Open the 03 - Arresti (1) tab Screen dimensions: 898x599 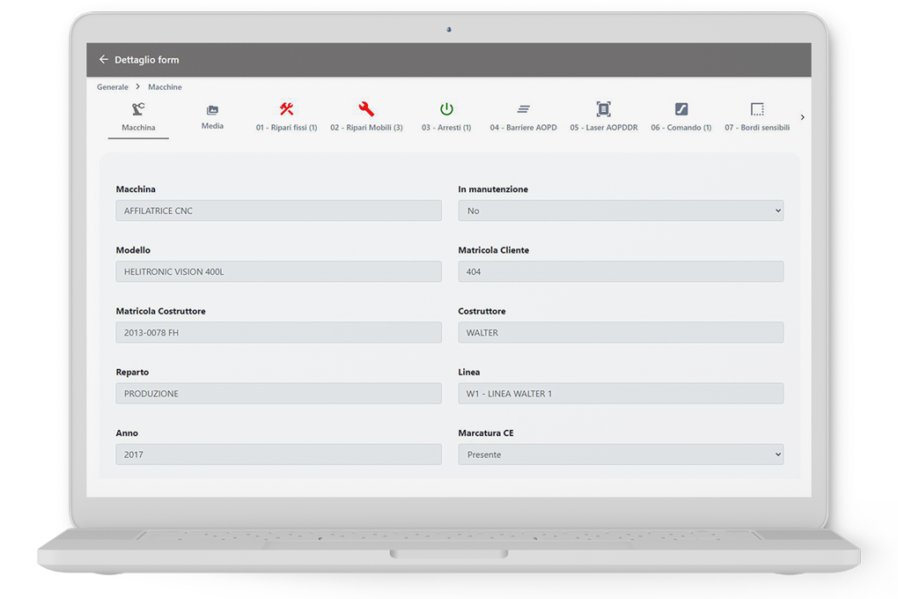click(x=446, y=127)
